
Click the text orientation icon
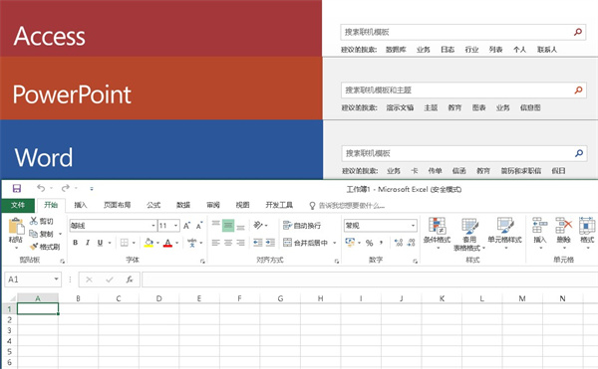pos(258,225)
